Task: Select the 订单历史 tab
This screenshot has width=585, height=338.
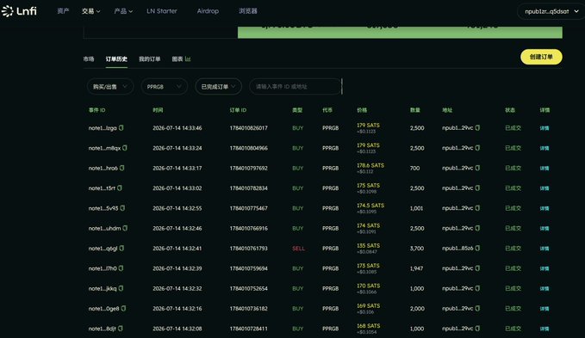Action: [116, 58]
